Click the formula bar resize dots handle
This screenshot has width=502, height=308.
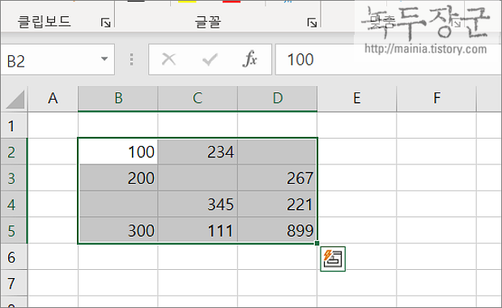click(x=132, y=60)
